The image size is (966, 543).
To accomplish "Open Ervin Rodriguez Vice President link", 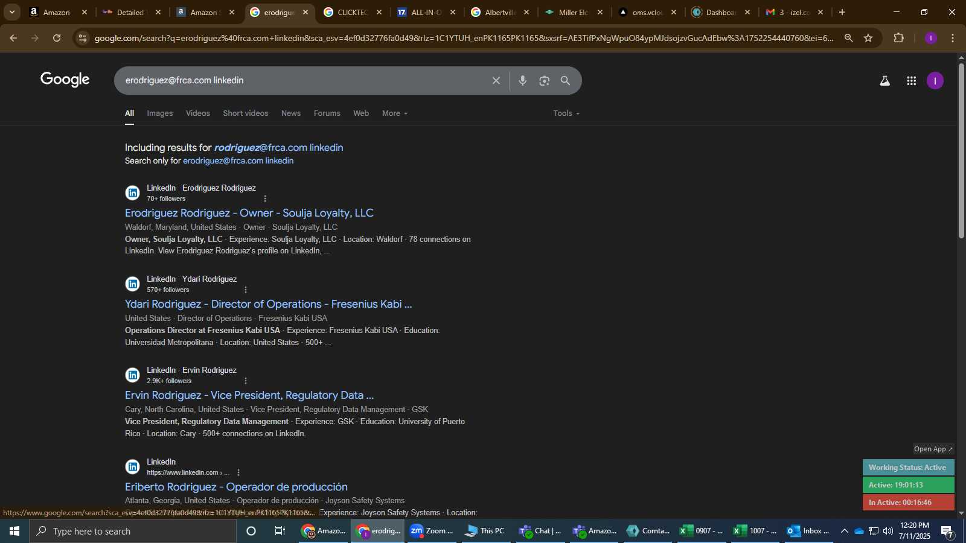I will [249, 395].
